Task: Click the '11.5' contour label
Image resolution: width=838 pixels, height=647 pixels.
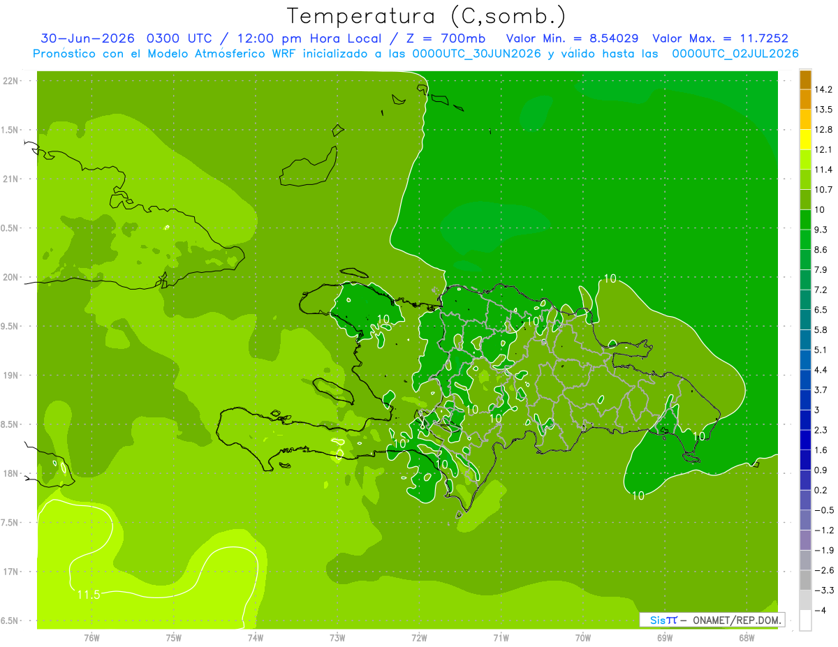Action: tap(89, 595)
